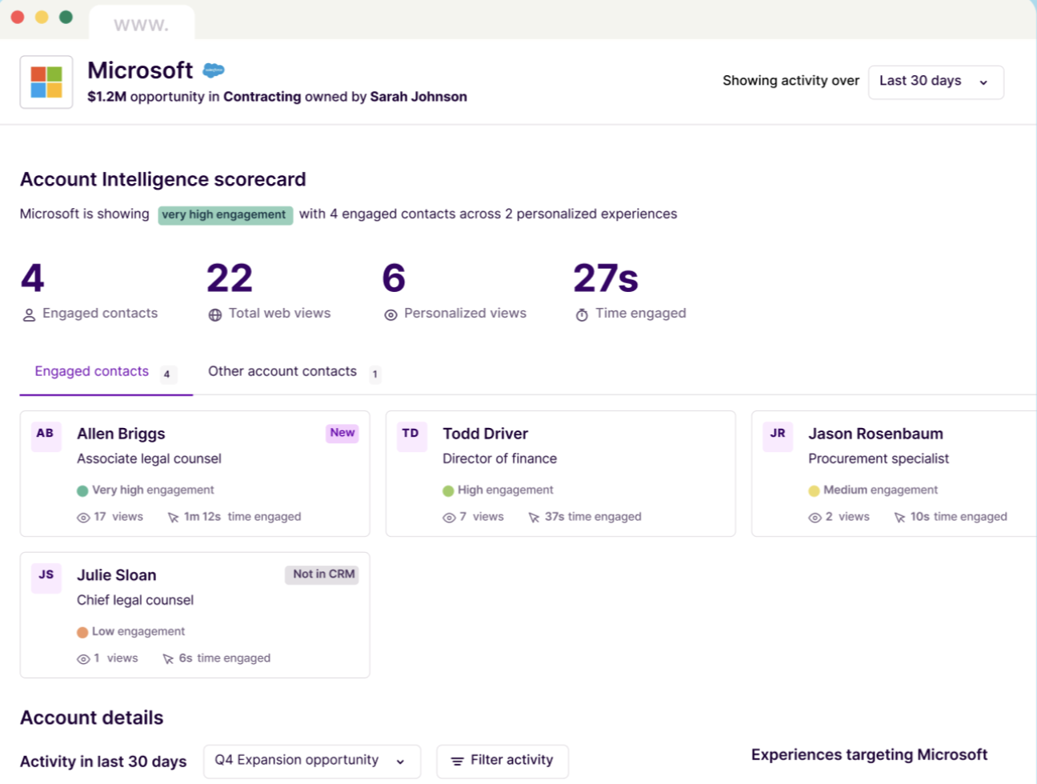
Task: Click Procurement specialist title text
Action: click(879, 459)
